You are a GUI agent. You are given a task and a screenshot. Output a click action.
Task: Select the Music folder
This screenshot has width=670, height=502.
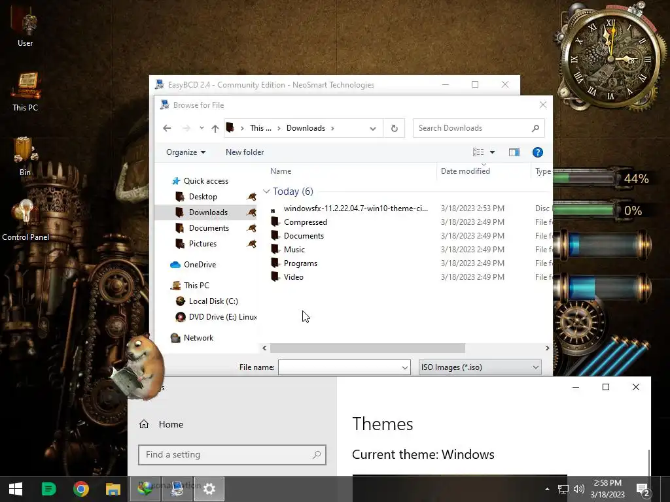(294, 249)
